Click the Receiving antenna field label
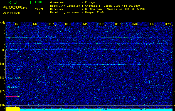 click(64, 12)
